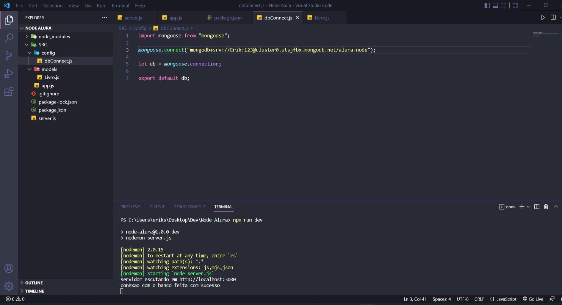Screen dimensions: 562x305
Task: Open the View menu
Action: 73,5
